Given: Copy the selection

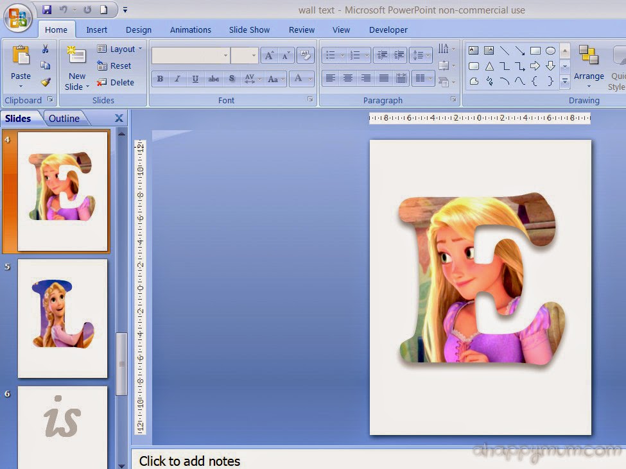Looking at the screenshot, I should [46, 65].
